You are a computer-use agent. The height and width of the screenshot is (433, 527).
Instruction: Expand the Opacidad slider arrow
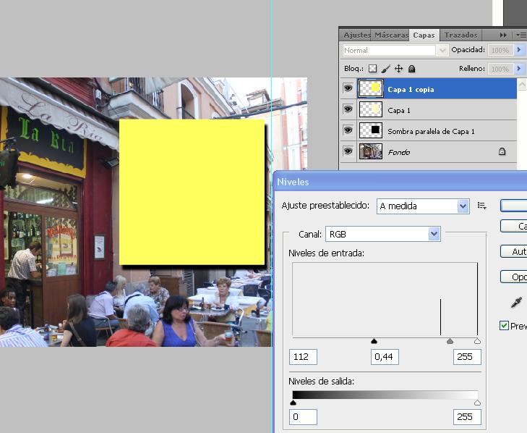click(x=519, y=50)
